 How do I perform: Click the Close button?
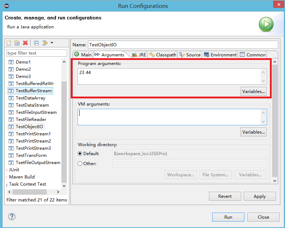(x=263, y=217)
